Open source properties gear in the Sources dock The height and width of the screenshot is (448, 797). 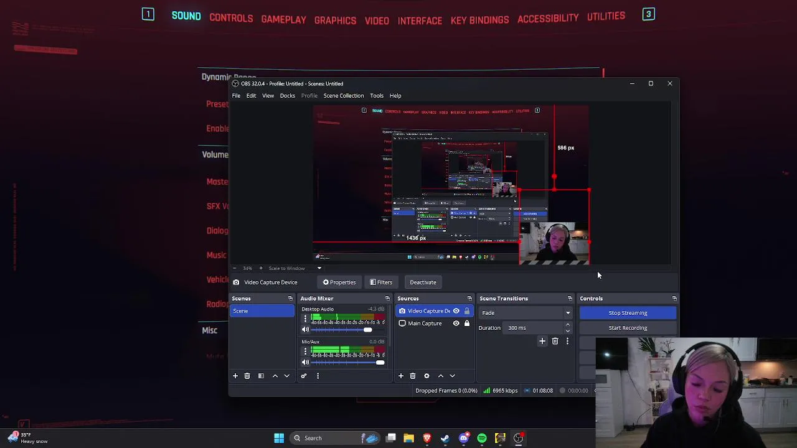tap(427, 376)
